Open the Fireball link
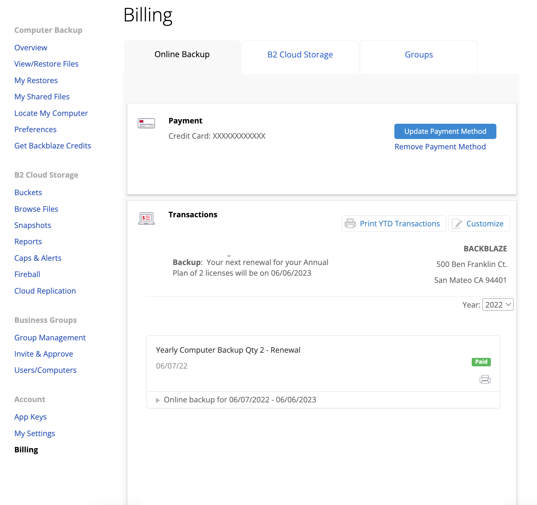This screenshot has height=505, width=537. coord(27,274)
